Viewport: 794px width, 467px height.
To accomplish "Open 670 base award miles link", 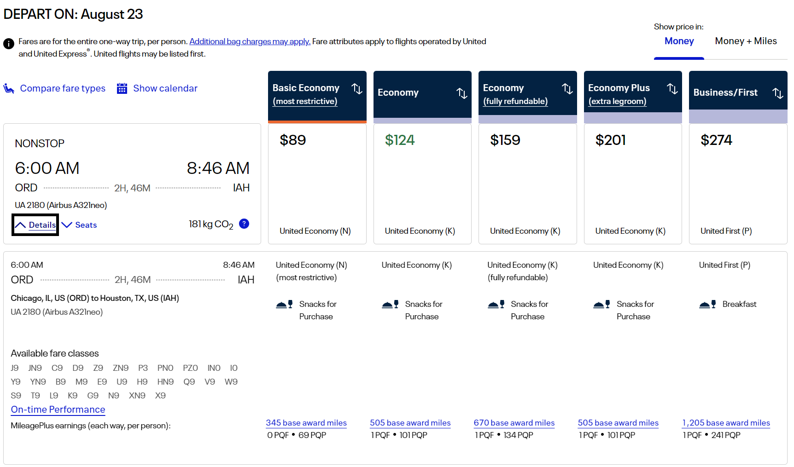I will pyautogui.click(x=514, y=423).
